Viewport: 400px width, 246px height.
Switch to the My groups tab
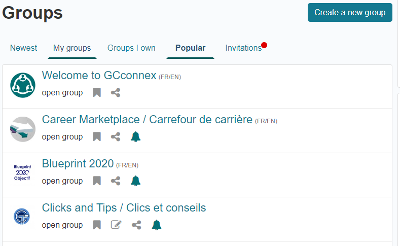tap(72, 48)
